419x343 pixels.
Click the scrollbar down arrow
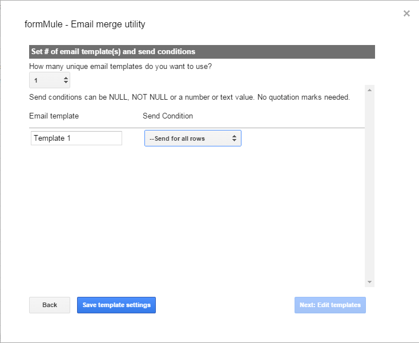tap(369, 282)
